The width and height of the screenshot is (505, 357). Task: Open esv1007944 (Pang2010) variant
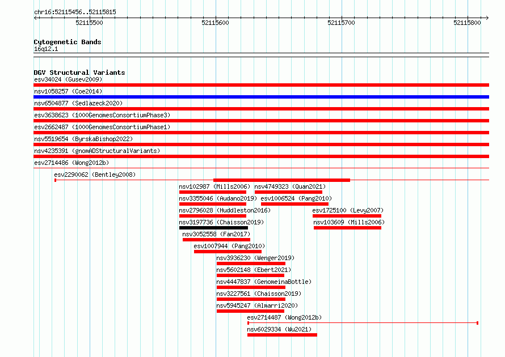[x=229, y=246]
